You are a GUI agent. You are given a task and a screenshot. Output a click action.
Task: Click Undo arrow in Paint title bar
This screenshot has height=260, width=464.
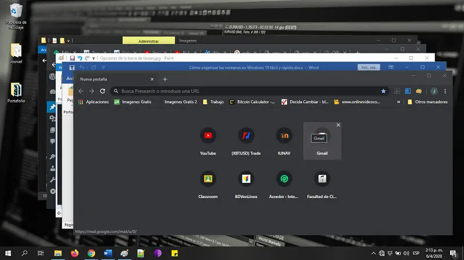pos(80,58)
